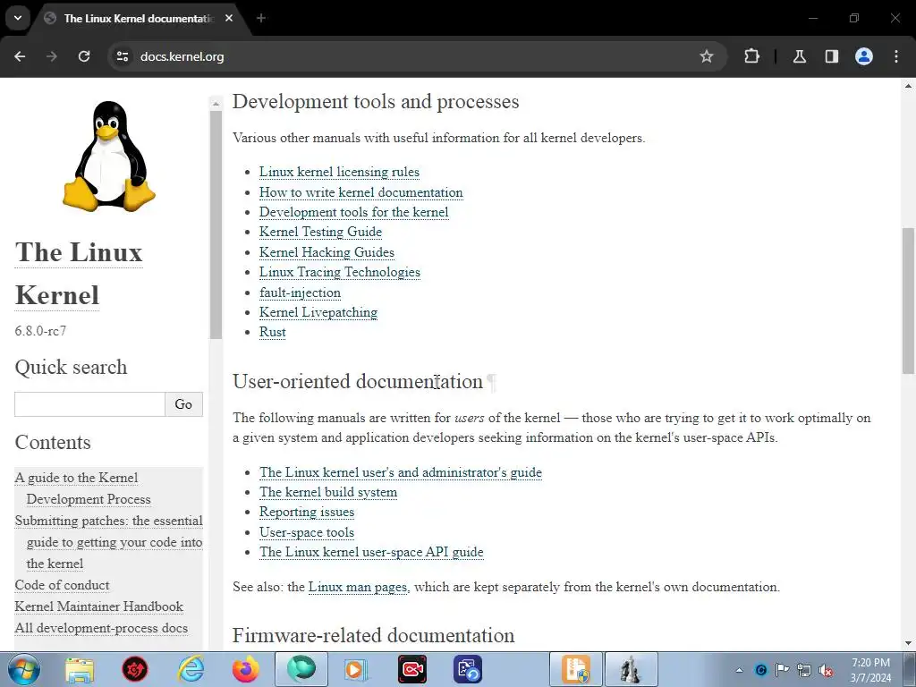Open Internet Explorer from the taskbar

click(x=191, y=669)
